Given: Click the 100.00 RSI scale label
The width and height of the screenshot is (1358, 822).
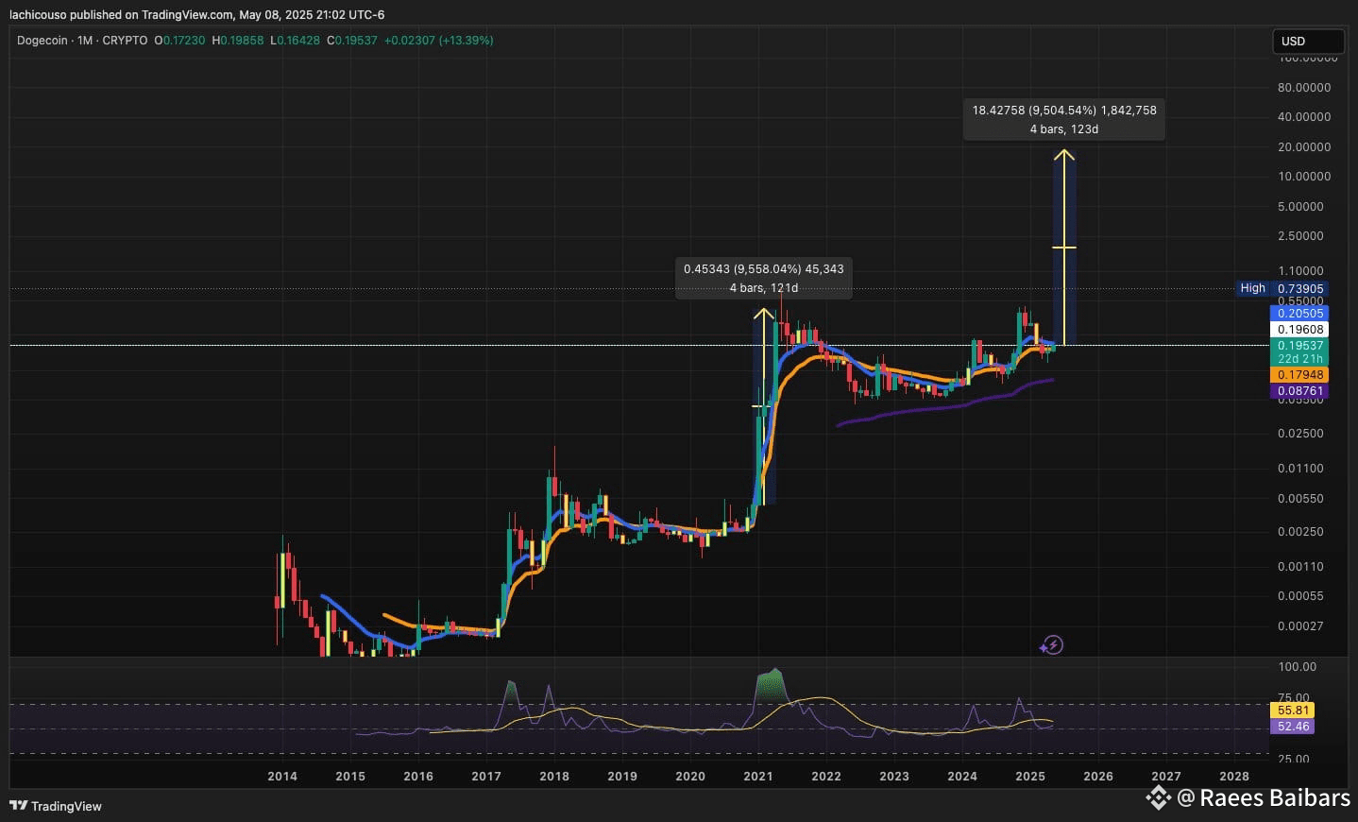Looking at the screenshot, I should [x=1297, y=667].
